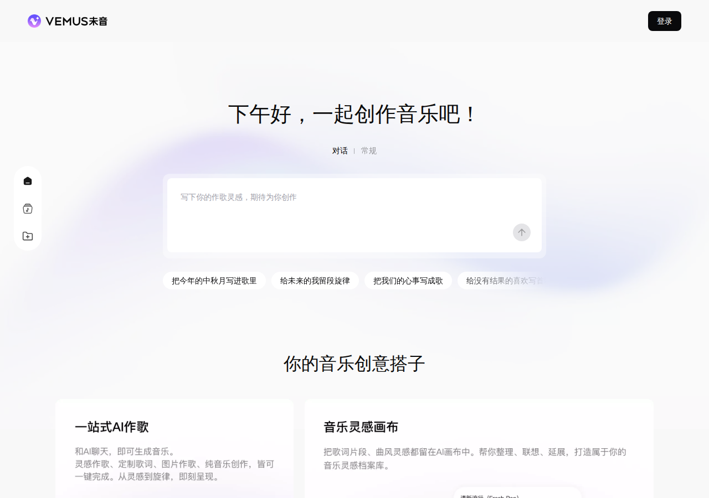Open the 一站式AI作歌 card title
The image size is (709, 498).
tap(112, 427)
